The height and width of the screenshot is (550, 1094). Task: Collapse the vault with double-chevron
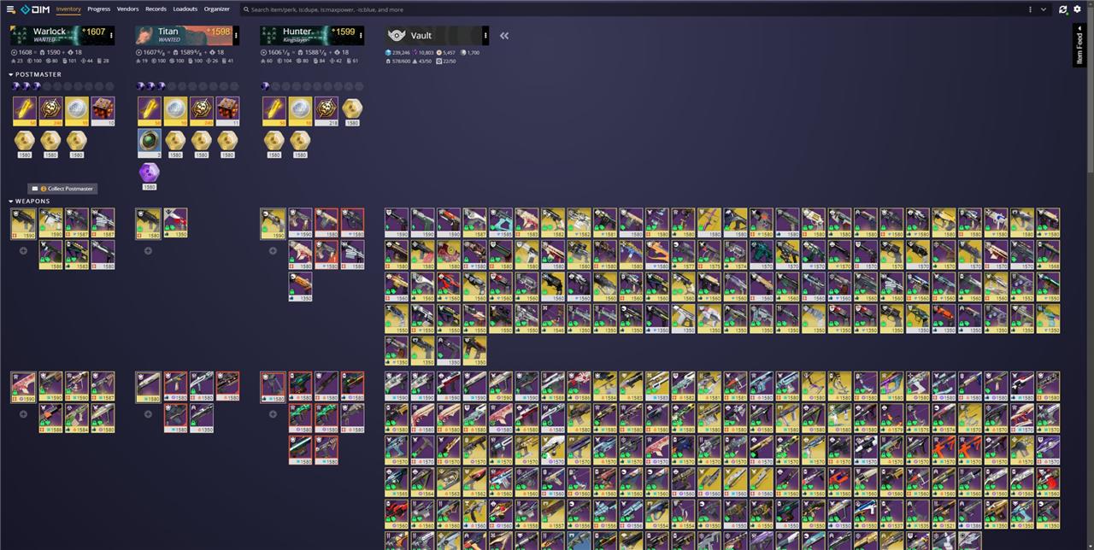(504, 36)
